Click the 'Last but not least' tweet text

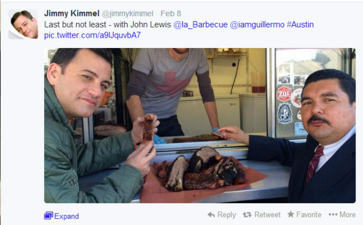coord(75,25)
